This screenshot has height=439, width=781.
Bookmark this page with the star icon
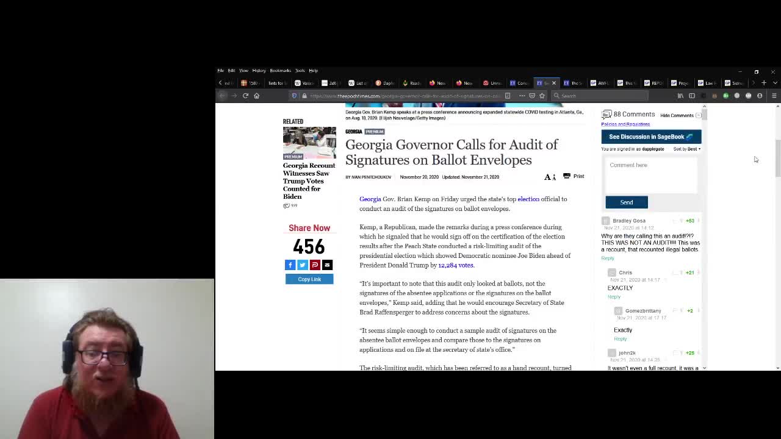coord(542,96)
